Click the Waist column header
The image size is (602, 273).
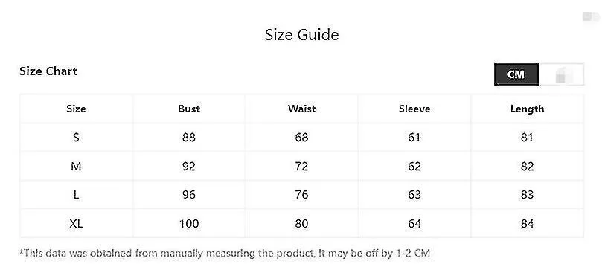click(x=302, y=109)
